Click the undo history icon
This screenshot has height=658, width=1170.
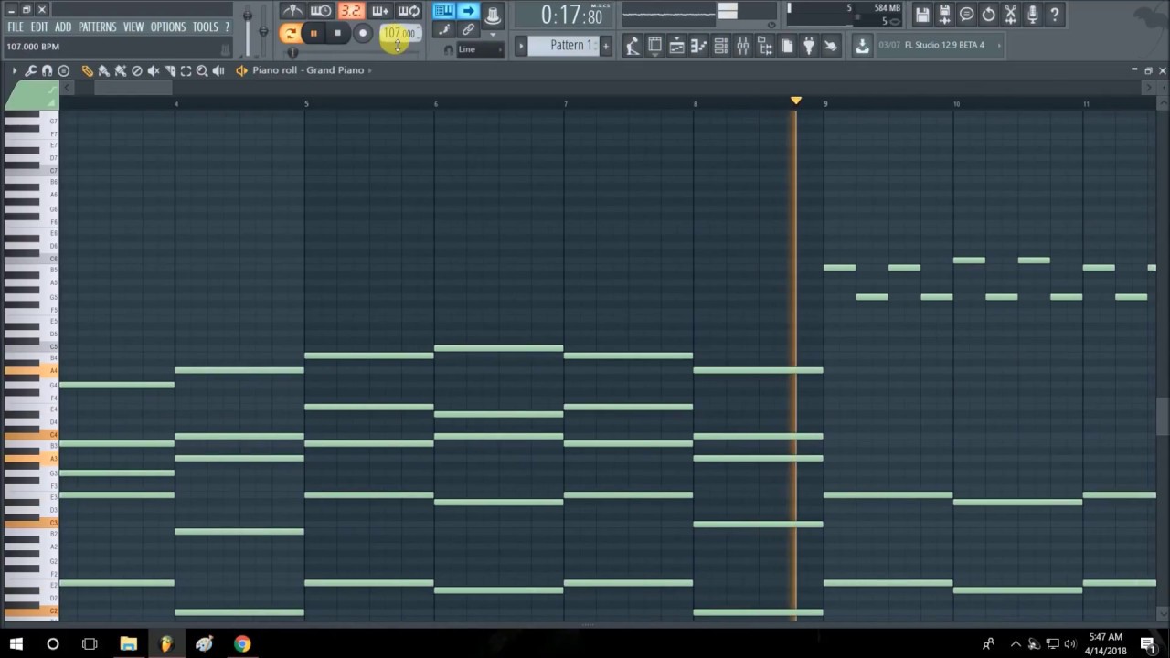pos(988,14)
